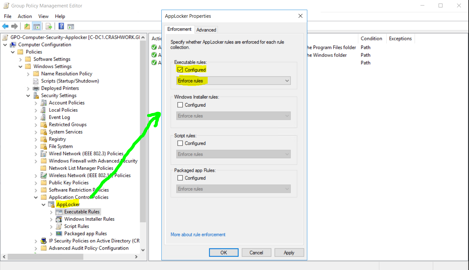Select the Restricted Groups tree item
This screenshot has height=270, width=469.
[68, 125]
